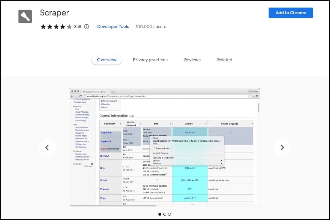Switch to the Overview tab
Image resolution: width=330 pixels, height=220 pixels.
click(x=107, y=60)
